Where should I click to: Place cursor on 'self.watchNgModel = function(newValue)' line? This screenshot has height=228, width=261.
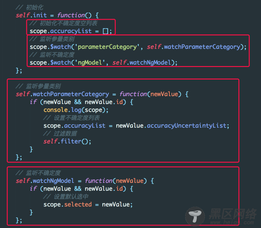(x=85, y=181)
